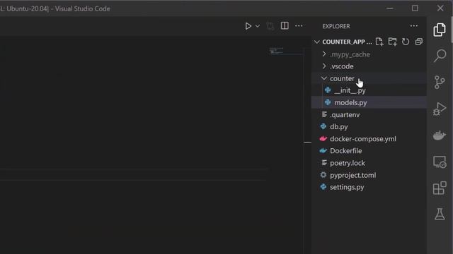
Task: Open the Search view
Action: click(440, 56)
